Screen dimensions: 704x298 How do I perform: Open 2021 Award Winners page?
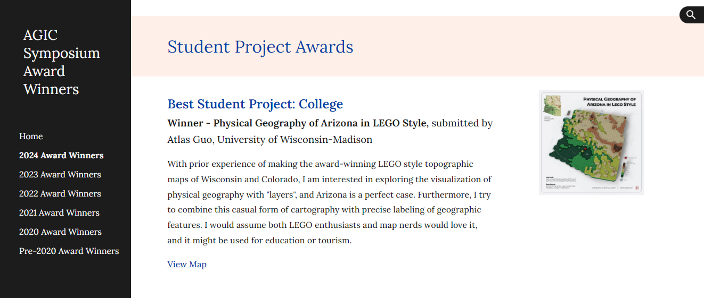(x=59, y=213)
